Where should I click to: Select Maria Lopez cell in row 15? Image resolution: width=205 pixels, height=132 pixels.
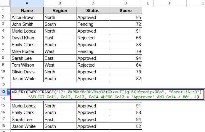coord(27,106)
